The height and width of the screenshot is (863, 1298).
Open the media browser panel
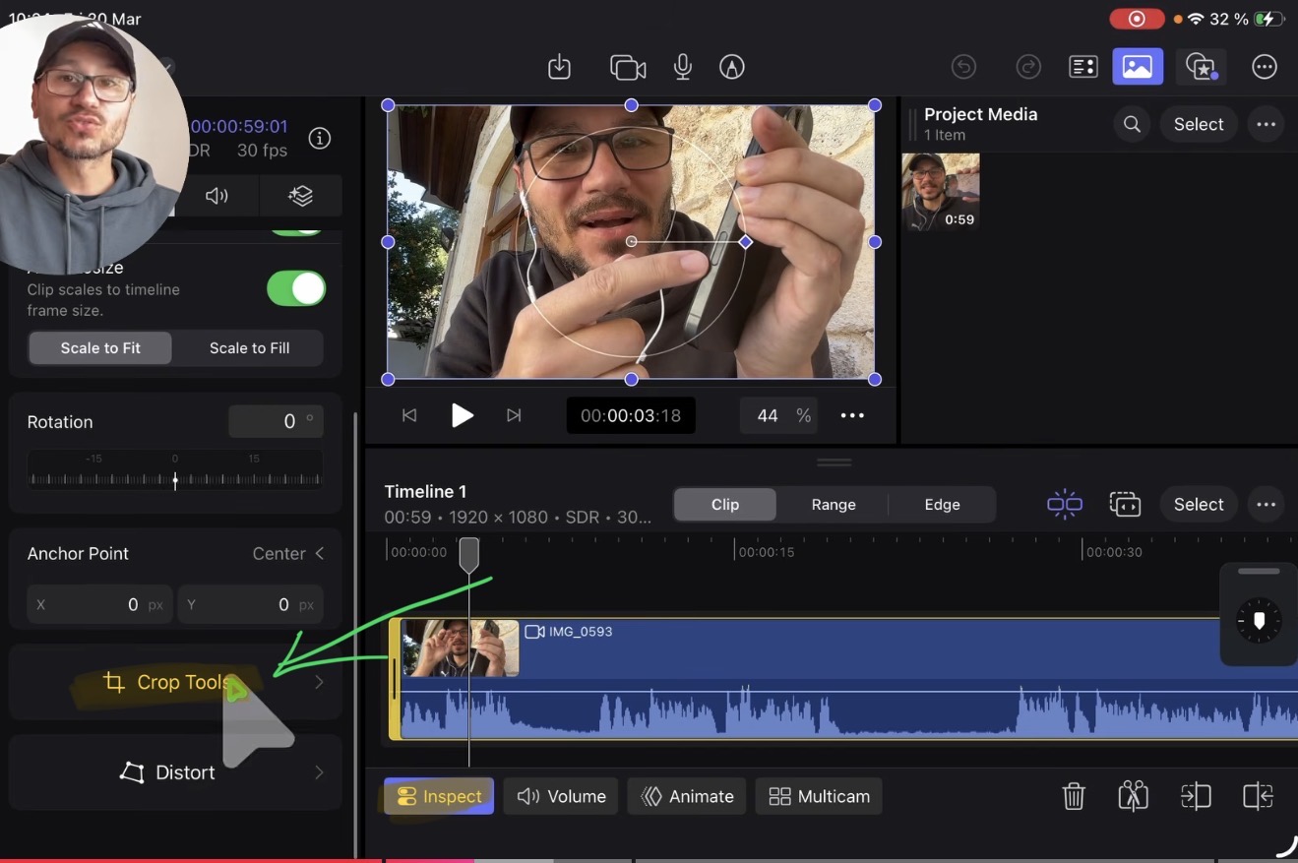[1138, 67]
